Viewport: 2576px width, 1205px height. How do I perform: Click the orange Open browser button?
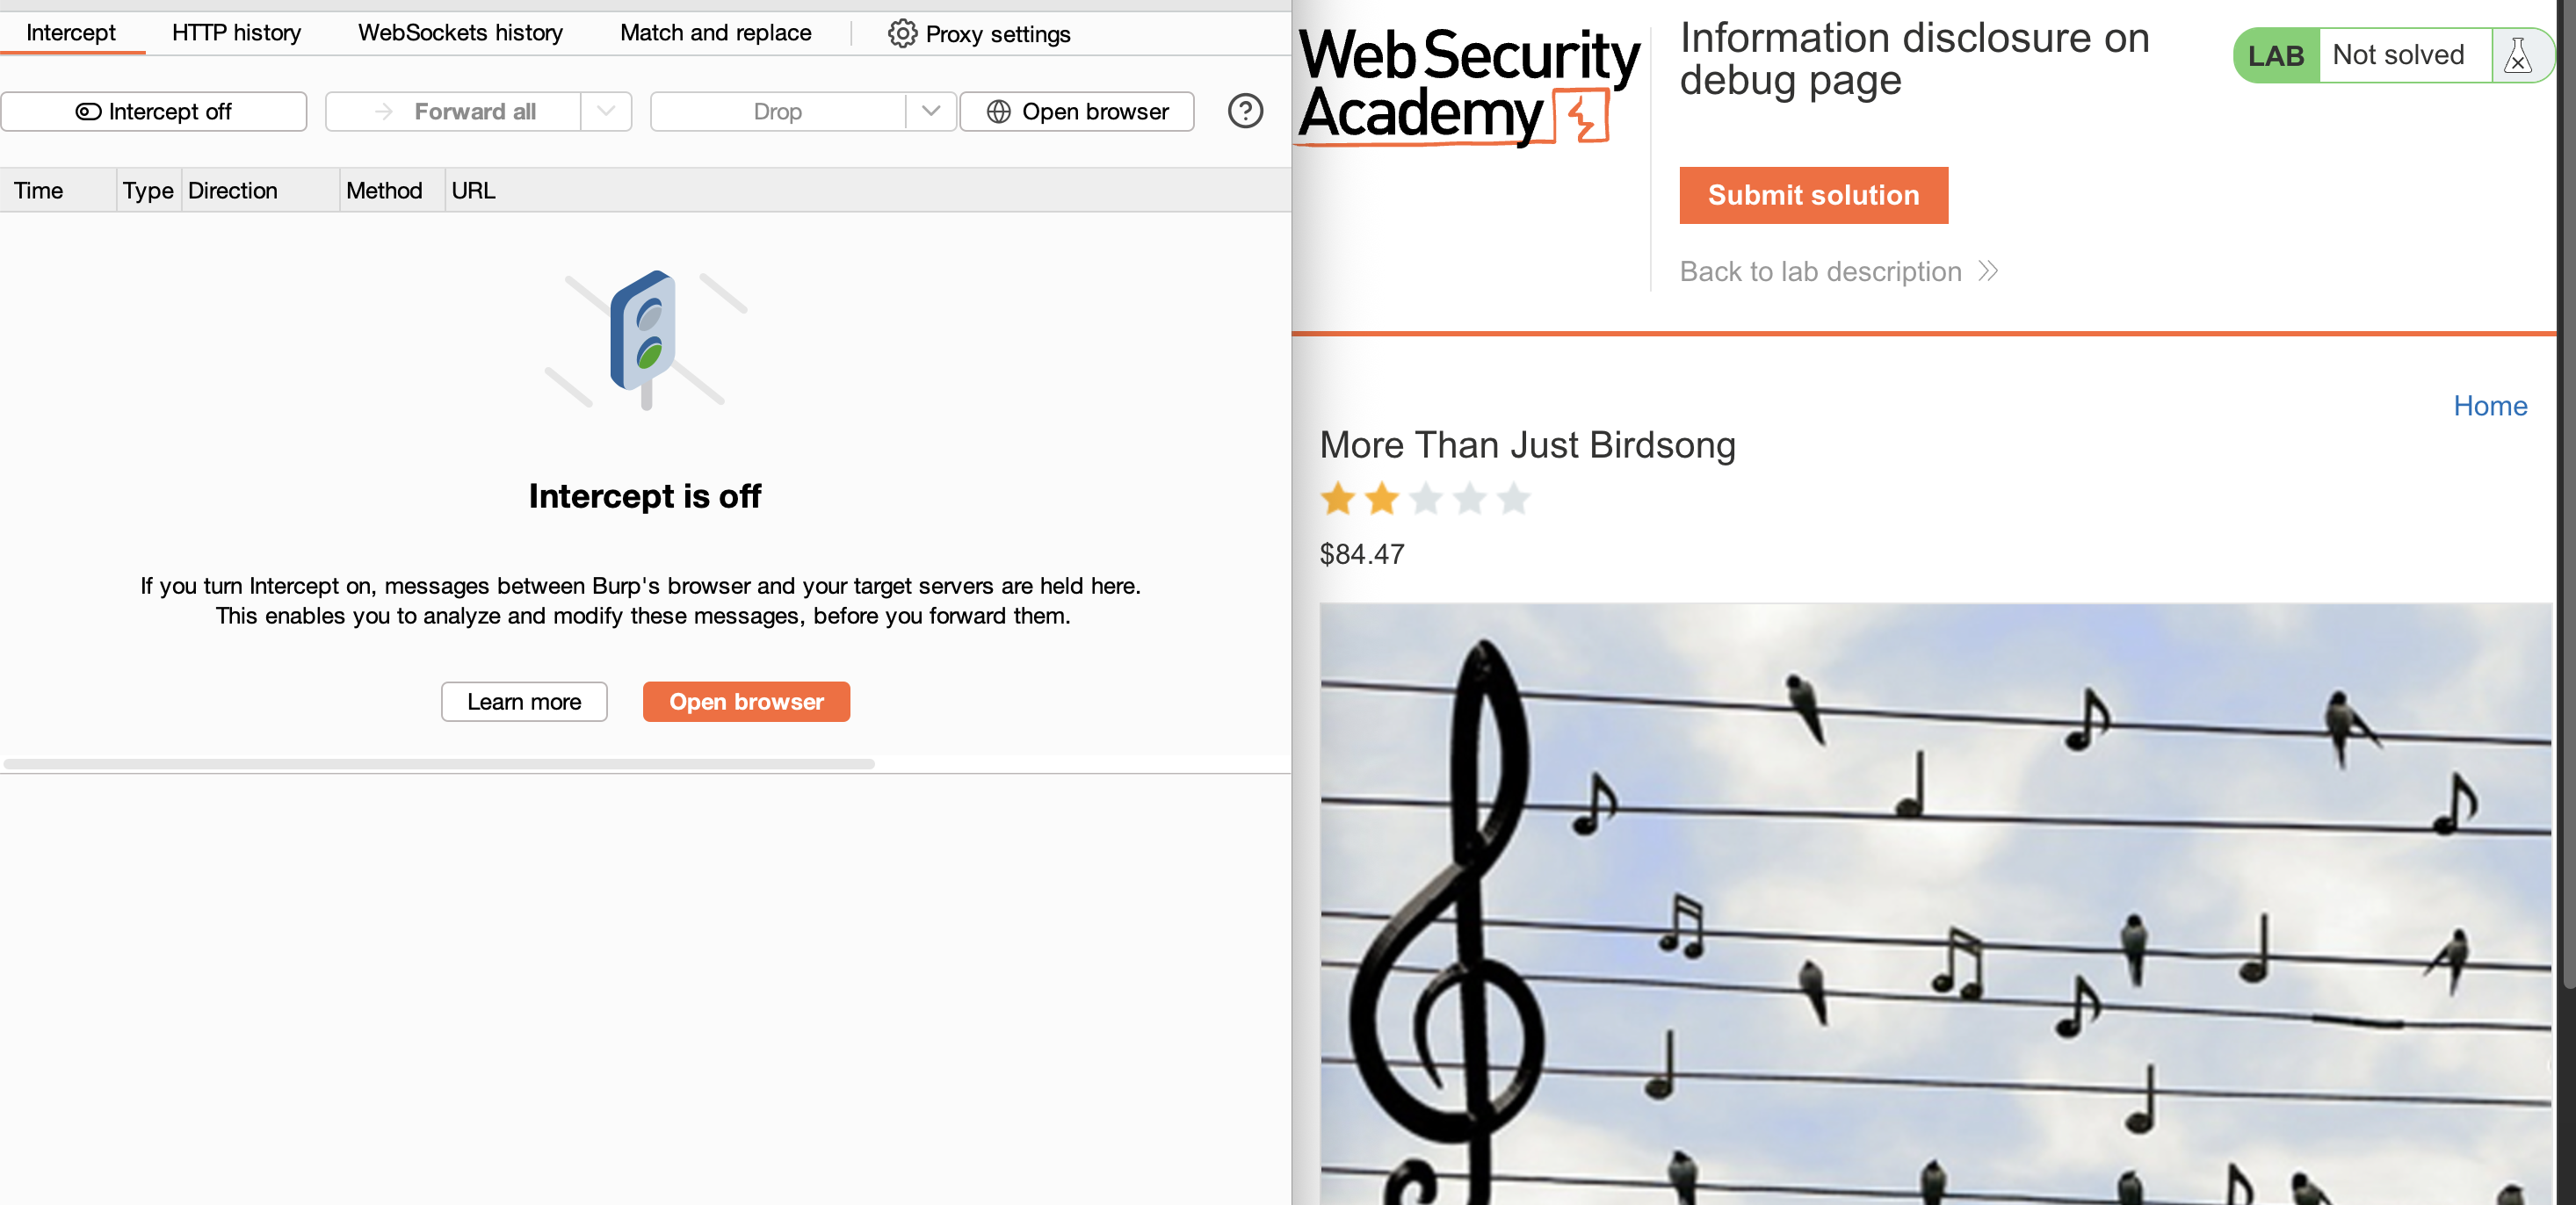point(746,701)
